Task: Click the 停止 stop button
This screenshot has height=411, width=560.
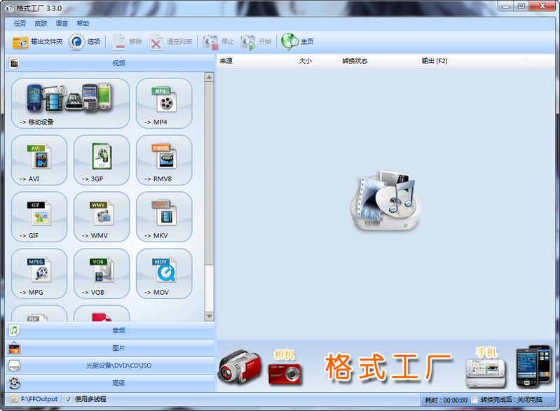Action: 218,42
